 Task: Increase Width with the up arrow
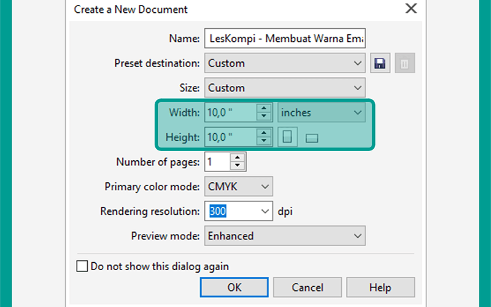[x=264, y=109]
